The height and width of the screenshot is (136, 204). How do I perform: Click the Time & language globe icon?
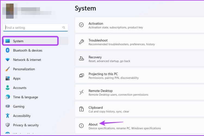pyautogui.click(x=8, y=97)
